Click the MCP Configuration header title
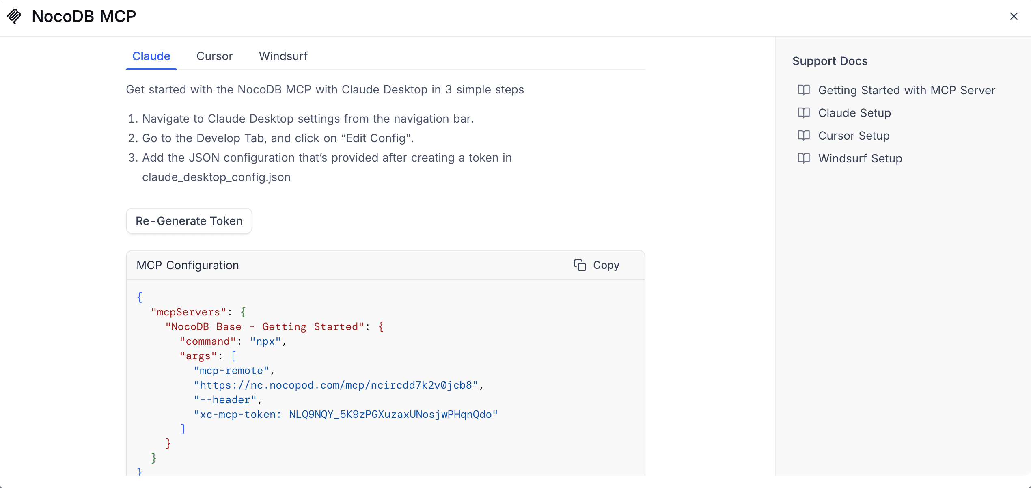1031x488 pixels. click(x=188, y=265)
